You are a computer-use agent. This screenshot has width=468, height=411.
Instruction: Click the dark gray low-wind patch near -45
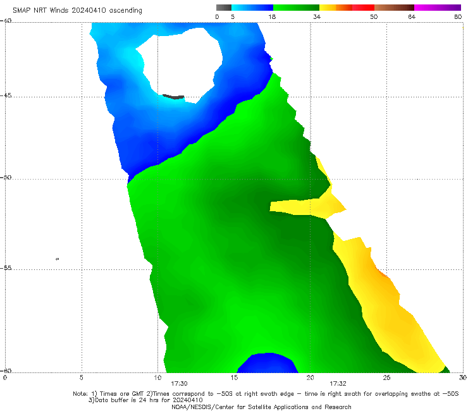[173, 97]
